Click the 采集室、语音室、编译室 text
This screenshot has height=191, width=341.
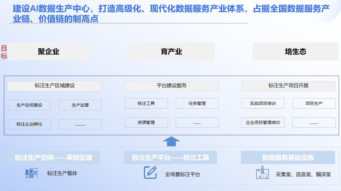[x=303, y=174]
